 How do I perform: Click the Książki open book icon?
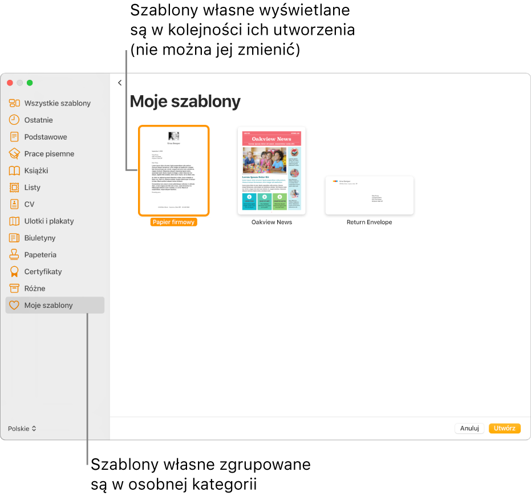tap(14, 170)
